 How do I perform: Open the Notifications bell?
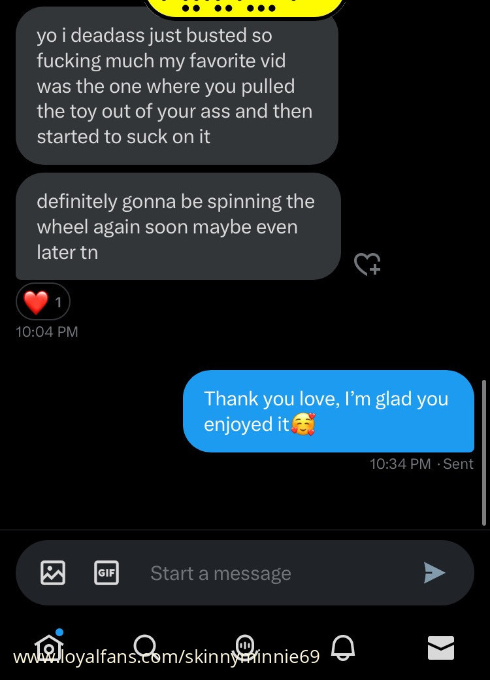(343, 647)
